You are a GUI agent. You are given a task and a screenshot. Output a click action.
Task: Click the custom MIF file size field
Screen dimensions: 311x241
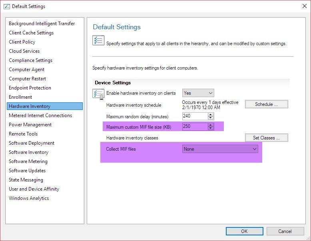[x=194, y=127]
